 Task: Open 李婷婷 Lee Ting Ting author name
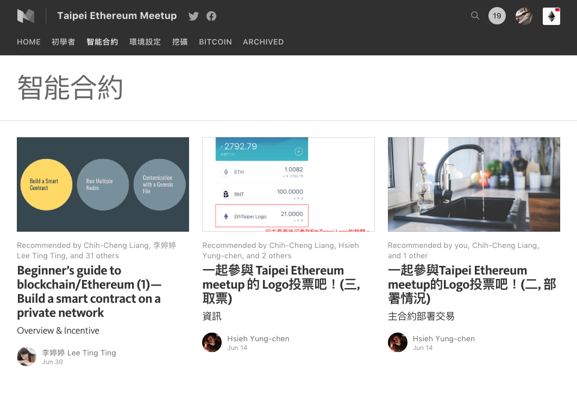(79, 353)
